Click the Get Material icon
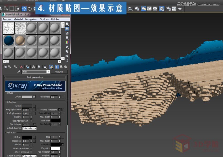 click(x=5, y=67)
